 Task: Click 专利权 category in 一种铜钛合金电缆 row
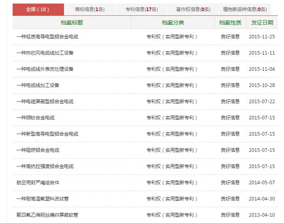click(172, 118)
